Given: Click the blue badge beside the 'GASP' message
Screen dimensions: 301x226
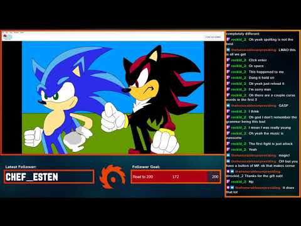Looking at the screenshot, I should pos(228,105).
